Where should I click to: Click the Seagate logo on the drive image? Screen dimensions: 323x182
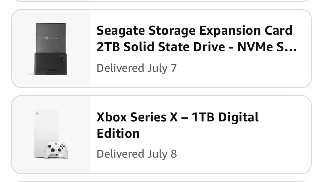click(51, 38)
